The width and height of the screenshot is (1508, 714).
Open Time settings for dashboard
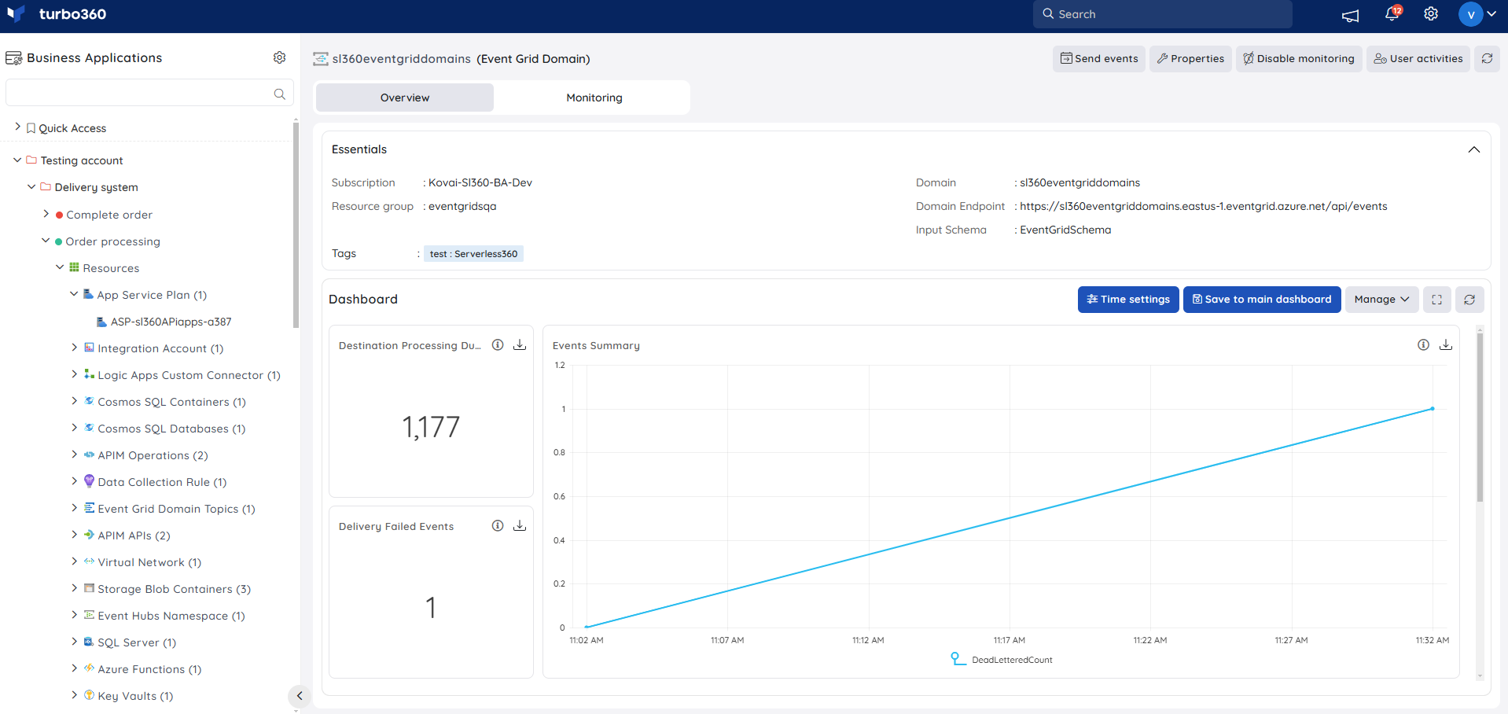1128,300
